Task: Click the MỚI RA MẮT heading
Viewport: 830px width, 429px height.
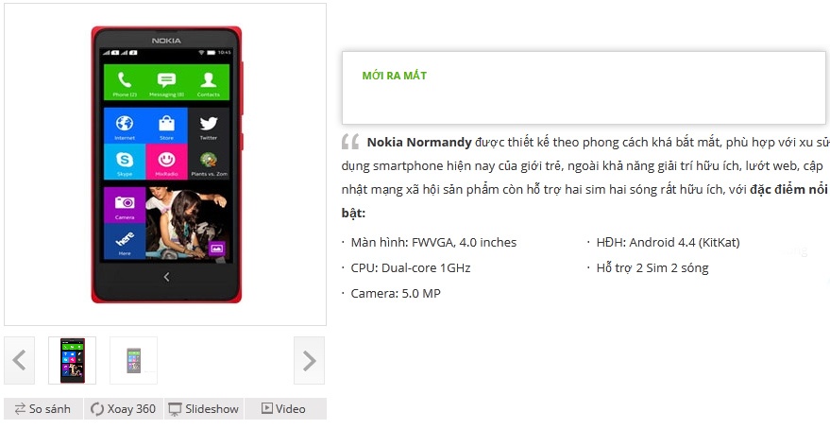Action: pyautogui.click(x=395, y=76)
